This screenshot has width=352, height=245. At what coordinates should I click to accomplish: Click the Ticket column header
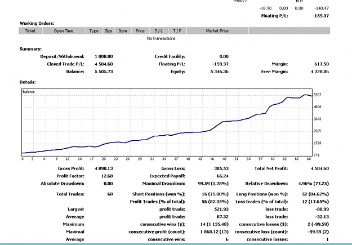click(x=30, y=31)
